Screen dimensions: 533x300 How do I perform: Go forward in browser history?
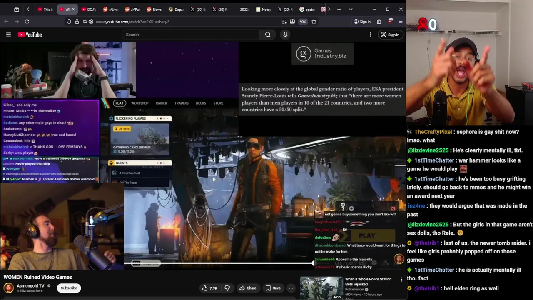[17, 22]
